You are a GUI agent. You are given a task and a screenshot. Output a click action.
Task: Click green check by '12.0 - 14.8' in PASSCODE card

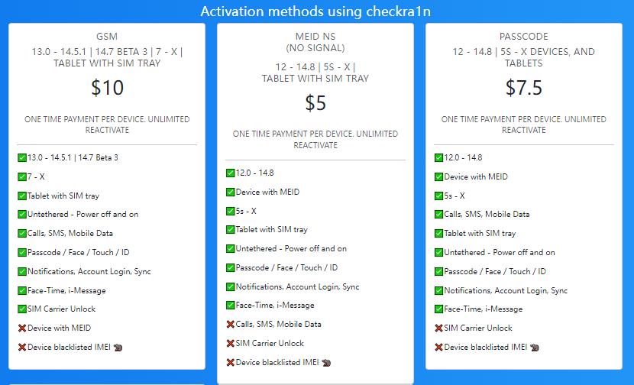coord(438,157)
